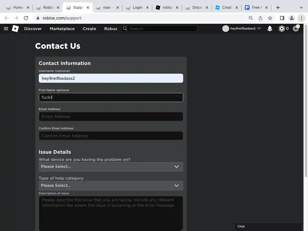Open Create in Roblox navigation
Viewport: 308px width, 231px height.
(89, 29)
